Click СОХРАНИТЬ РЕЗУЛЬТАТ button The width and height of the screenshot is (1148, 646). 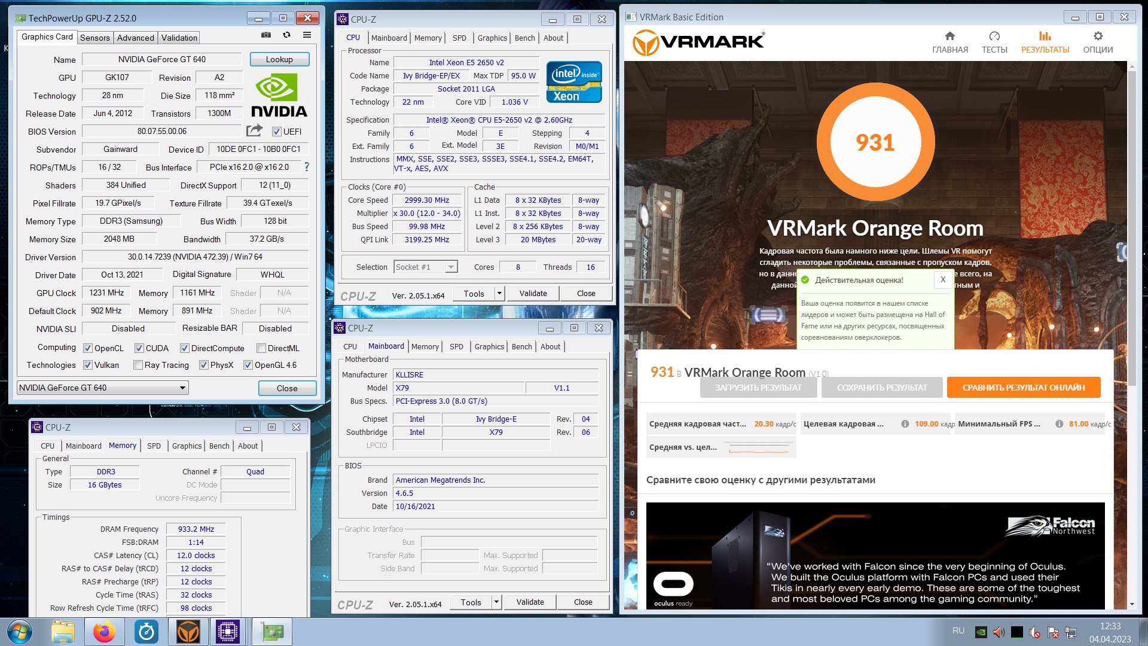tap(882, 388)
